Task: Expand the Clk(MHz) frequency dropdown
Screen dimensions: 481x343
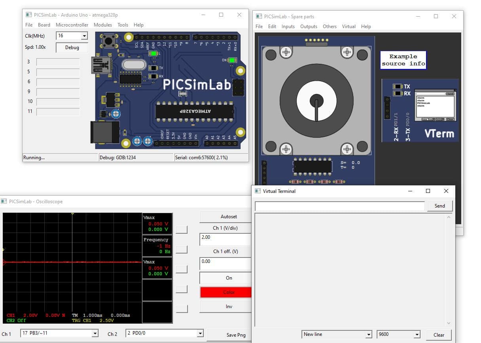Action: (x=84, y=36)
